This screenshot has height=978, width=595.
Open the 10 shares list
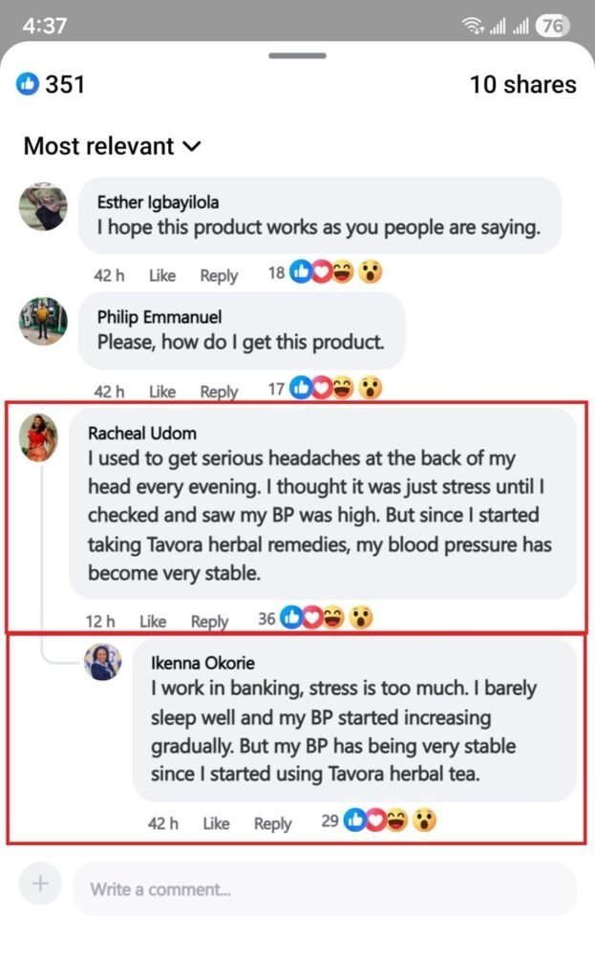pyautogui.click(x=522, y=85)
